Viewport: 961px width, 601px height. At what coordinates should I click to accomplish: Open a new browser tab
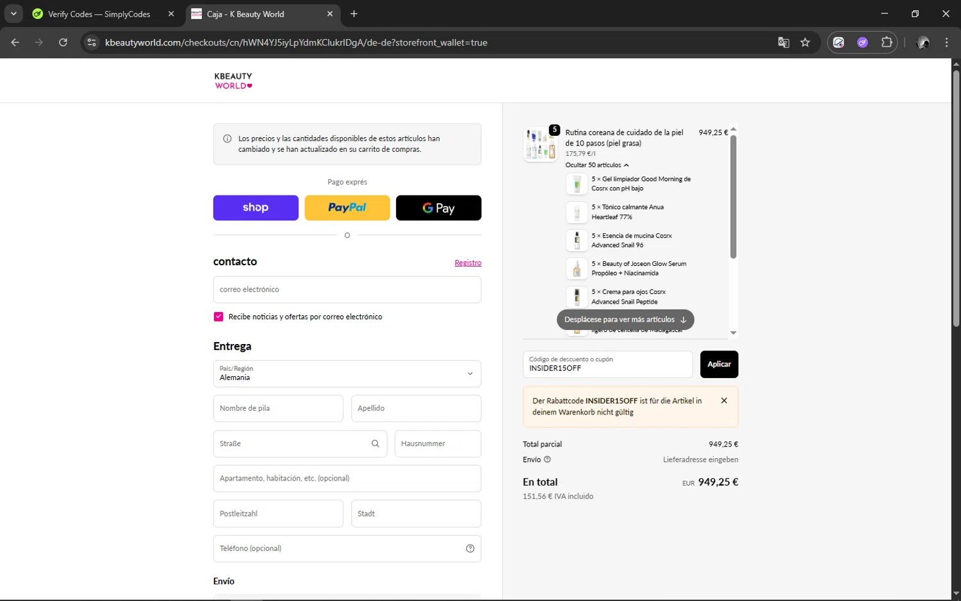click(354, 13)
